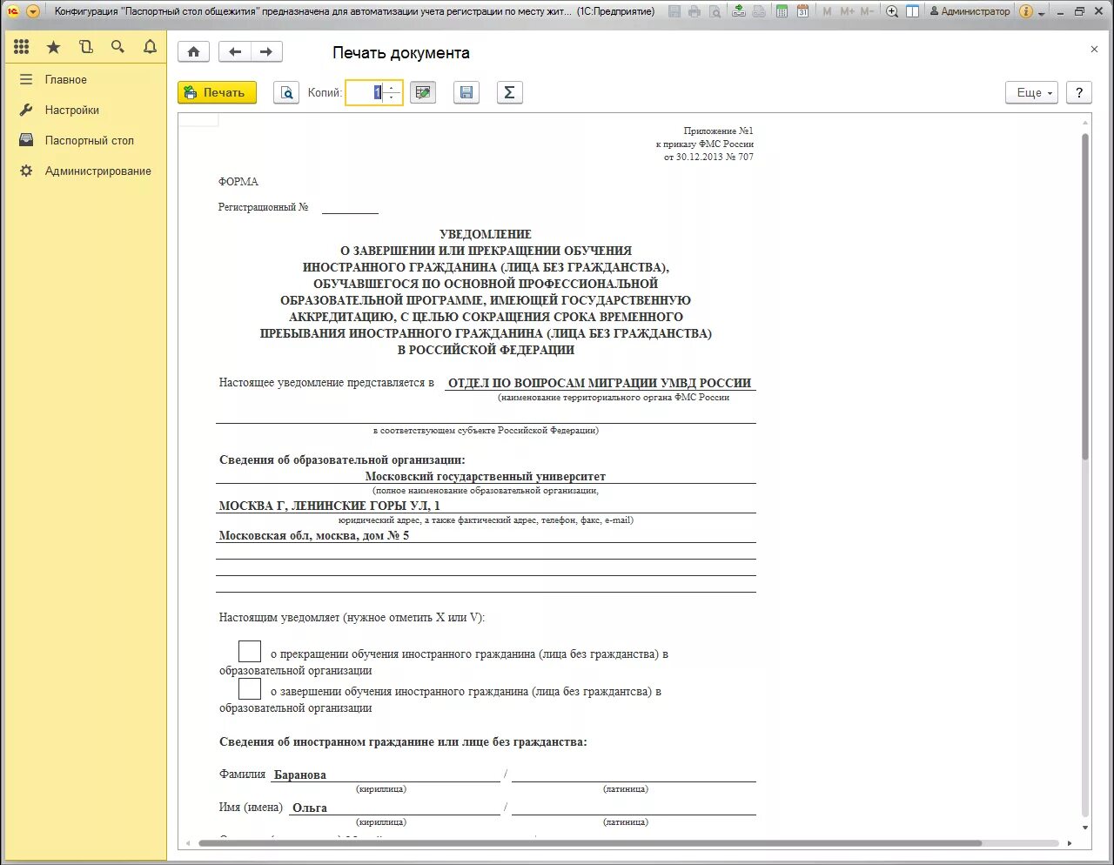
Task: Increase the copies count with the up arrow
Action: pos(392,87)
